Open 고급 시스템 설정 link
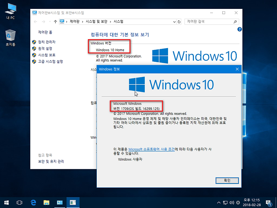The image size is (277, 208). point(51,61)
